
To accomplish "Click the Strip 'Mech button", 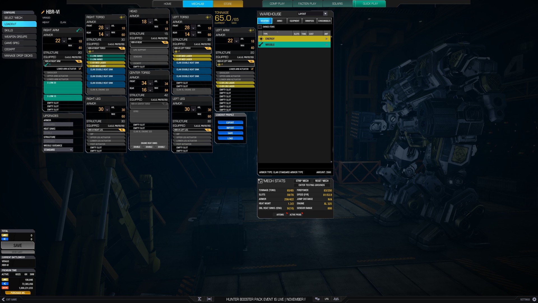I will [302, 181].
